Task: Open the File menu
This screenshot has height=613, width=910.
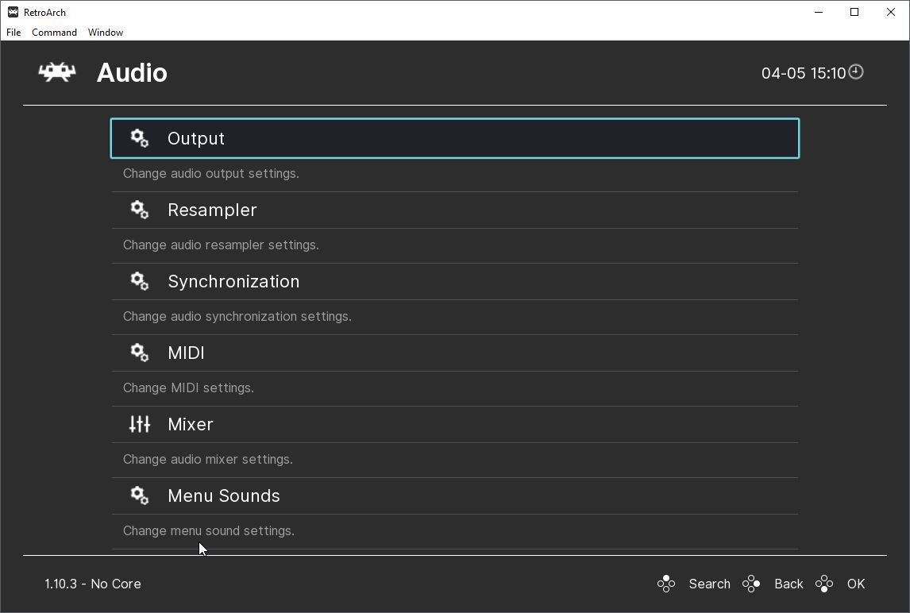Action: pyautogui.click(x=13, y=33)
